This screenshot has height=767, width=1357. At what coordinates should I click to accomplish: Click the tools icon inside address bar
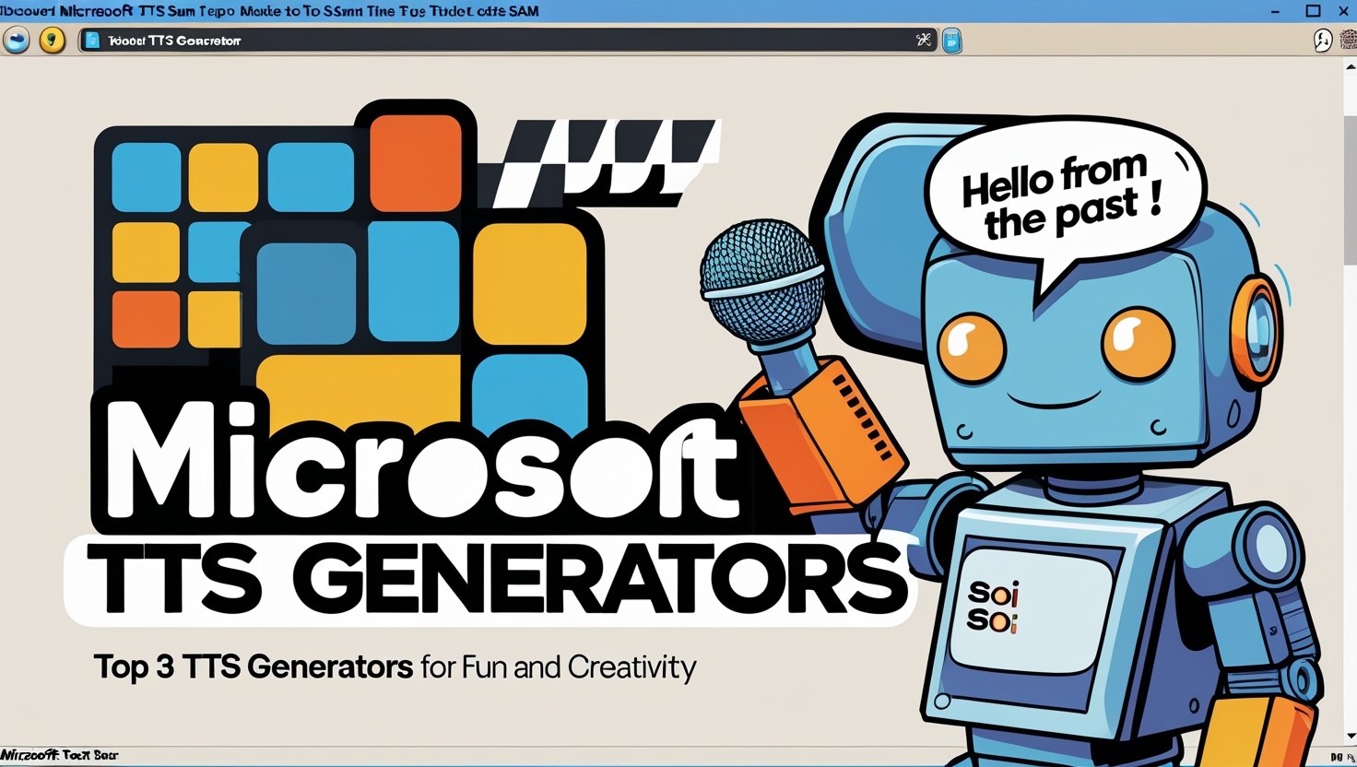(923, 40)
